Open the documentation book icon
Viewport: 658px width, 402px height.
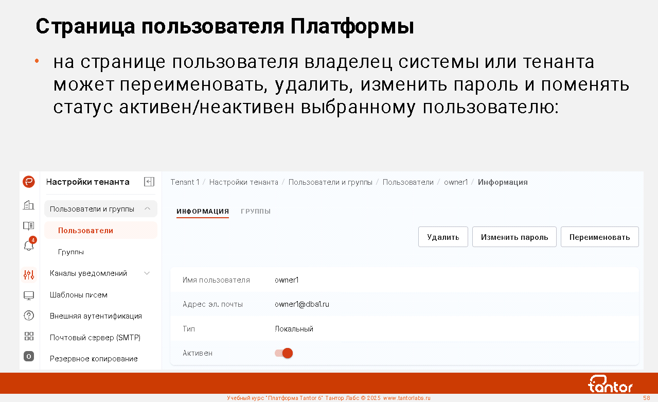click(29, 225)
